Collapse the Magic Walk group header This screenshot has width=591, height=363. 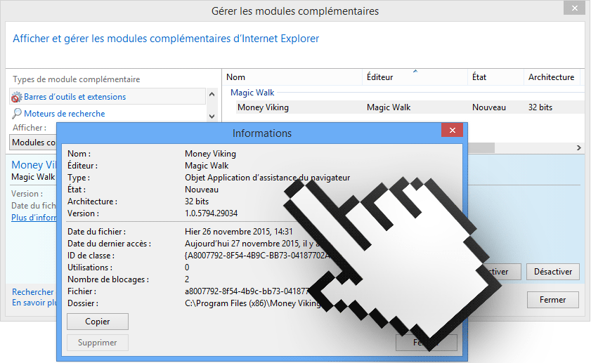tap(252, 93)
